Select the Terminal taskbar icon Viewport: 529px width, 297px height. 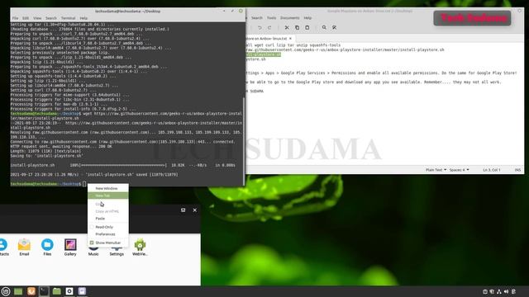44,291
